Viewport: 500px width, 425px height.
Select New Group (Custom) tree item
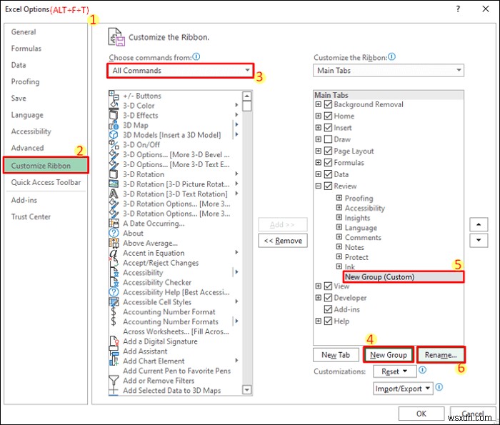point(404,276)
